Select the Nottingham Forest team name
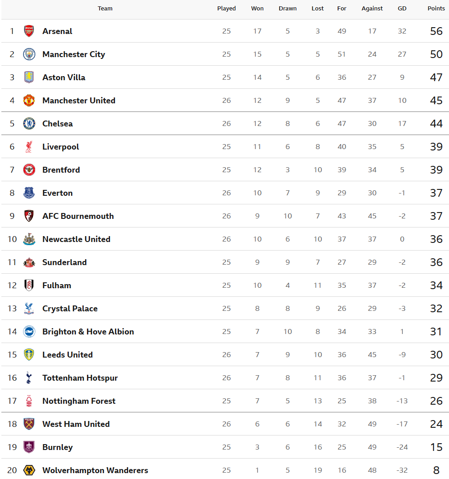The width and height of the screenshot is (449, 479). pos(79,401)
